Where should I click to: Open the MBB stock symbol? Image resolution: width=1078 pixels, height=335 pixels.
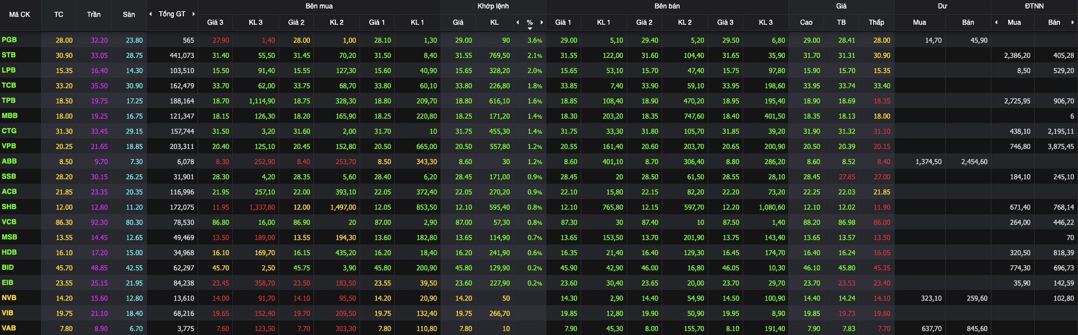(10, 116)
